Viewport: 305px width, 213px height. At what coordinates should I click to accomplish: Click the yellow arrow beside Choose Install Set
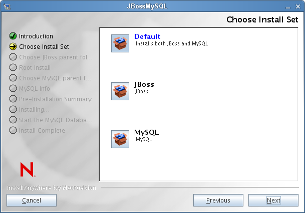coord(13,46)
